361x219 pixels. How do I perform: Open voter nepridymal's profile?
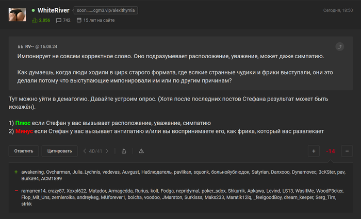(x=188, y=191)
